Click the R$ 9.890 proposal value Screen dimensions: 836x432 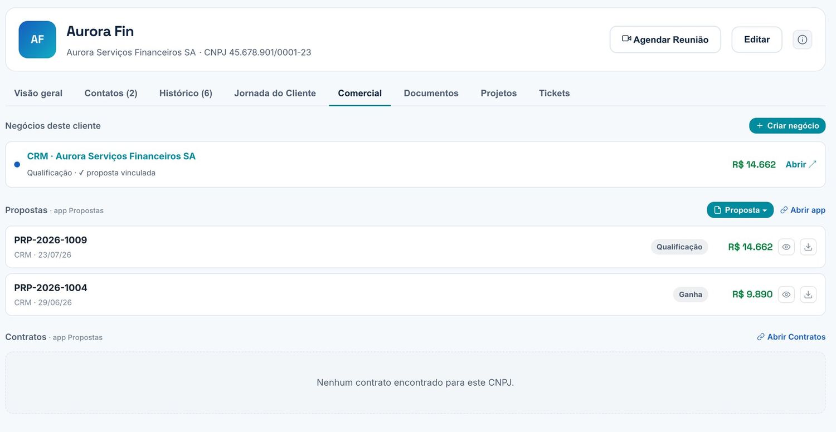tap(752, 294)
